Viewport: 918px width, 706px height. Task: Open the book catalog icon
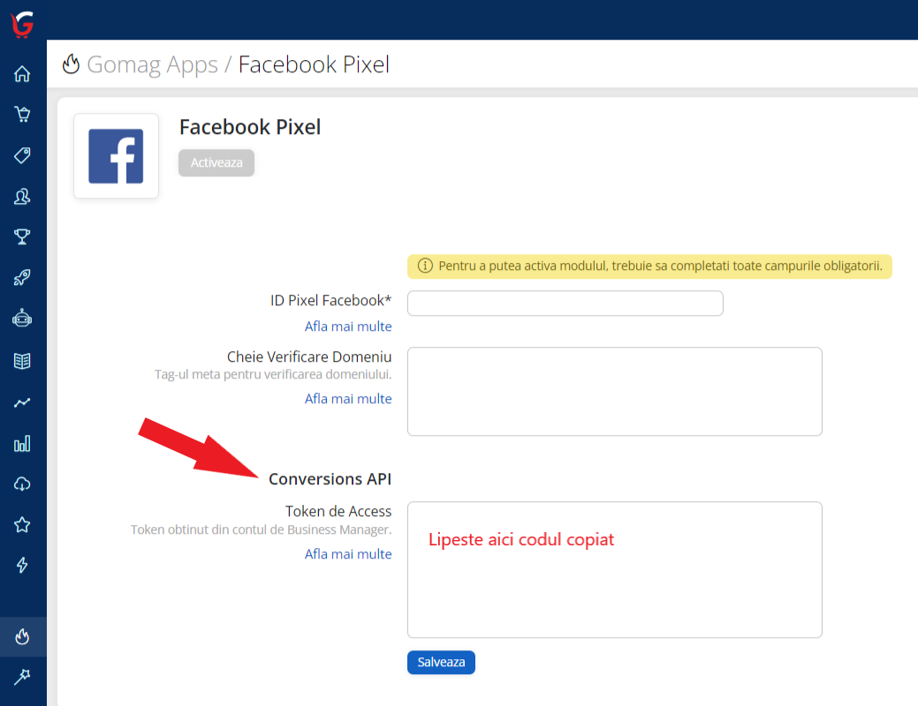point(22,359)
